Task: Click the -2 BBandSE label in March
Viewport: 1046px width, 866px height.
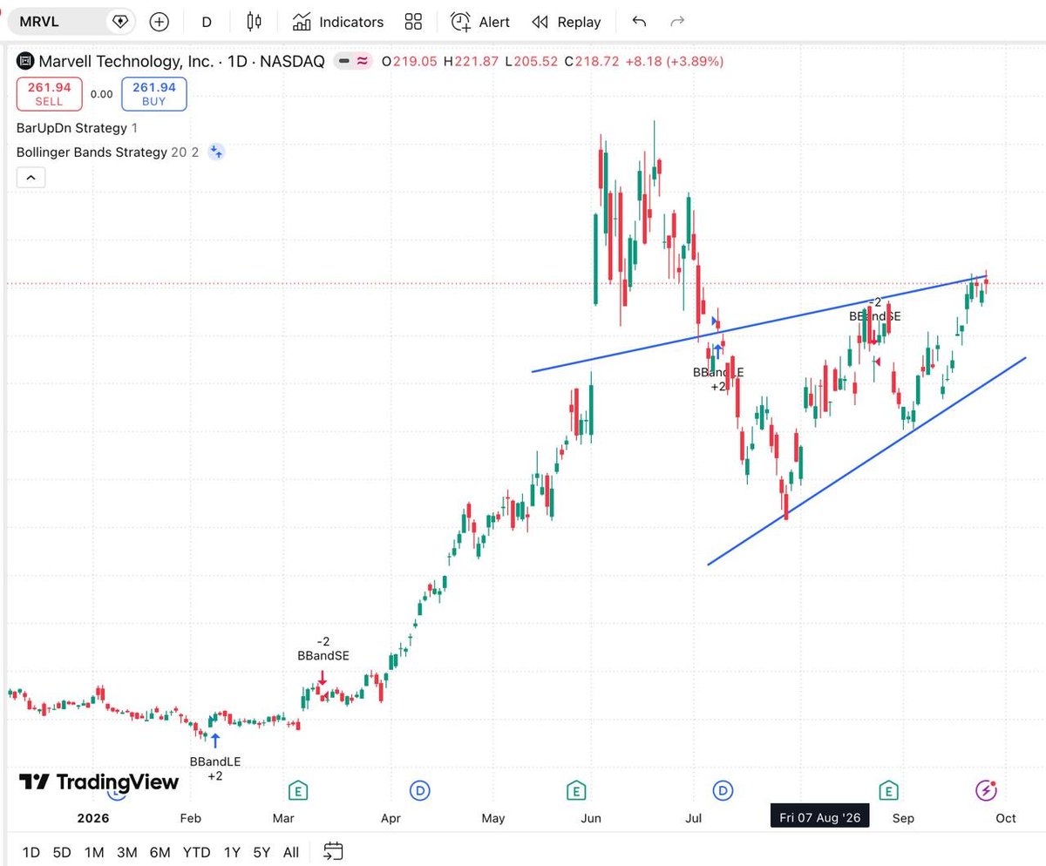Action: point(323,649)
